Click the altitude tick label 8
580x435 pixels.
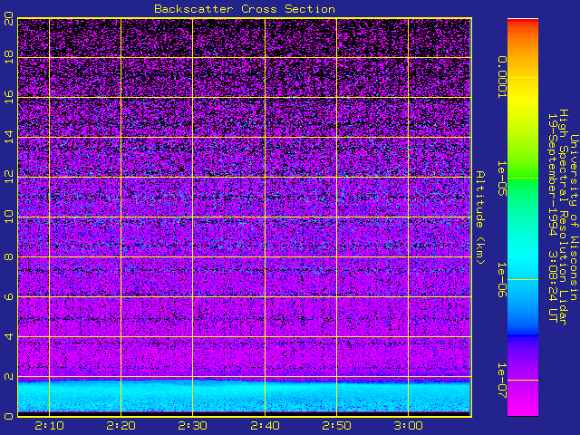9,256
